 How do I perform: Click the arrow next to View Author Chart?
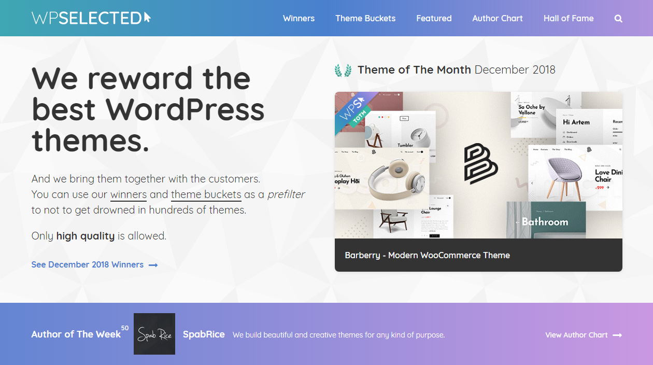click(x=617, y=335)
